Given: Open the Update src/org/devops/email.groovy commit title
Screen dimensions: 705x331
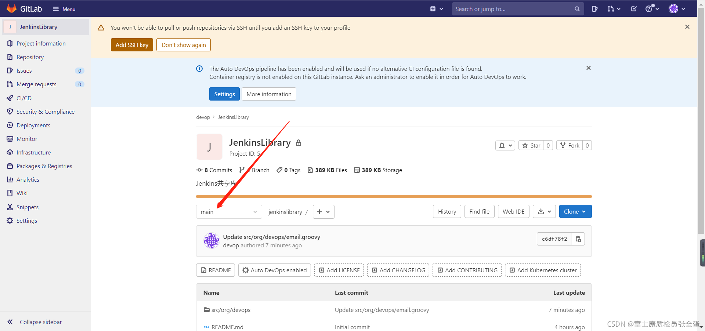Looking at the screenshot, I should coord(272,237).
